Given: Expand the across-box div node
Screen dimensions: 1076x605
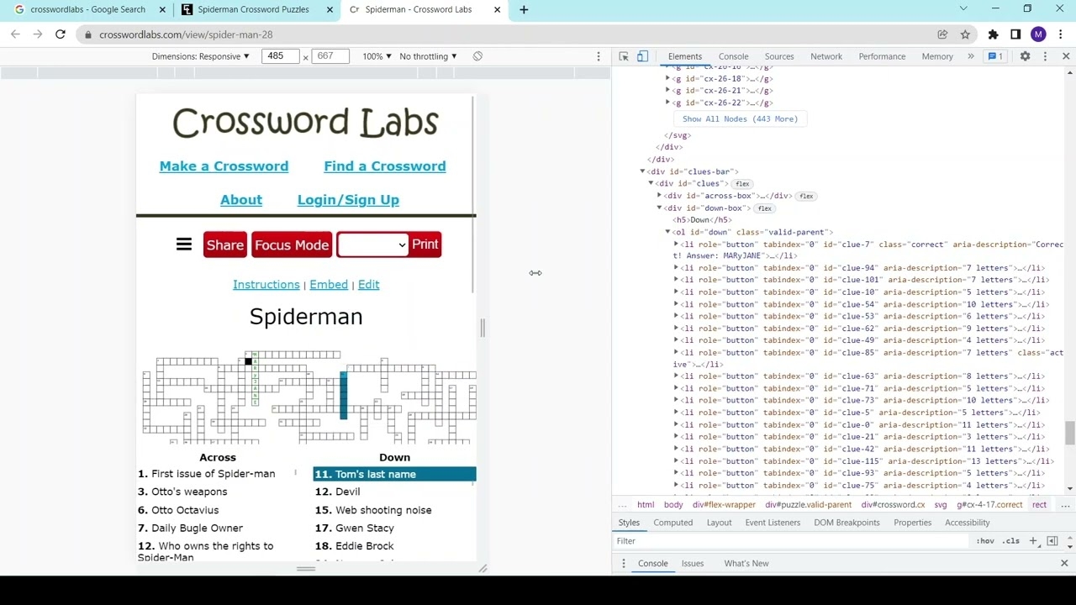Looking at the screenshot, I should [660, 196].
